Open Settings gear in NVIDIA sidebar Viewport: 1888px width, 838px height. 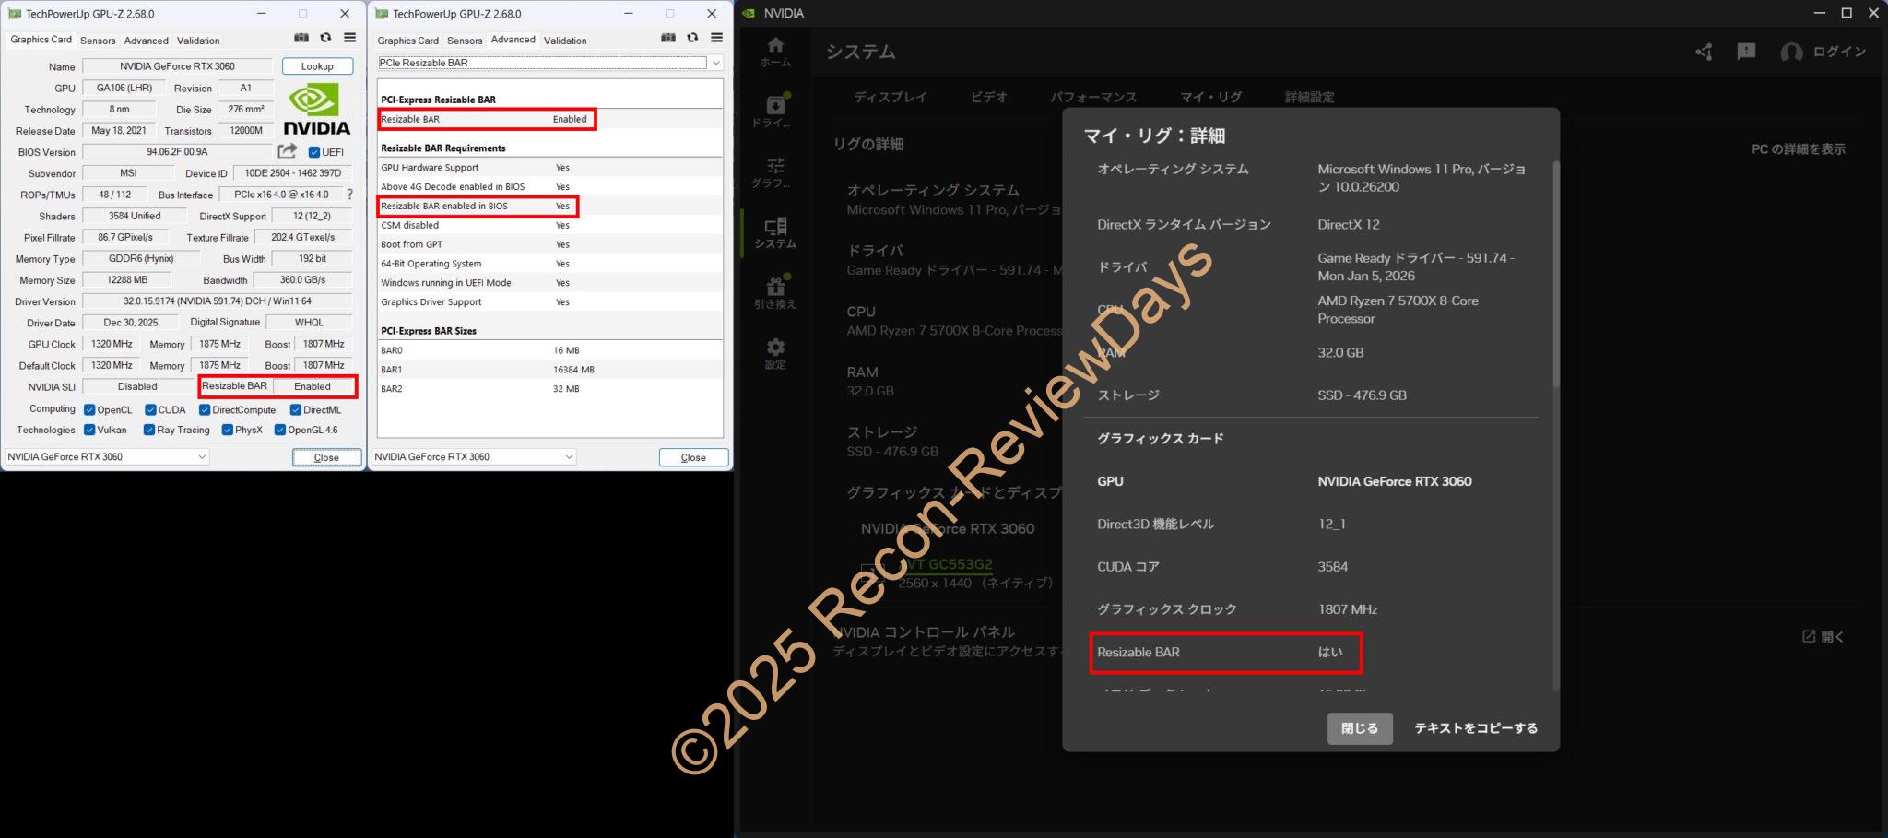(775, 352)
